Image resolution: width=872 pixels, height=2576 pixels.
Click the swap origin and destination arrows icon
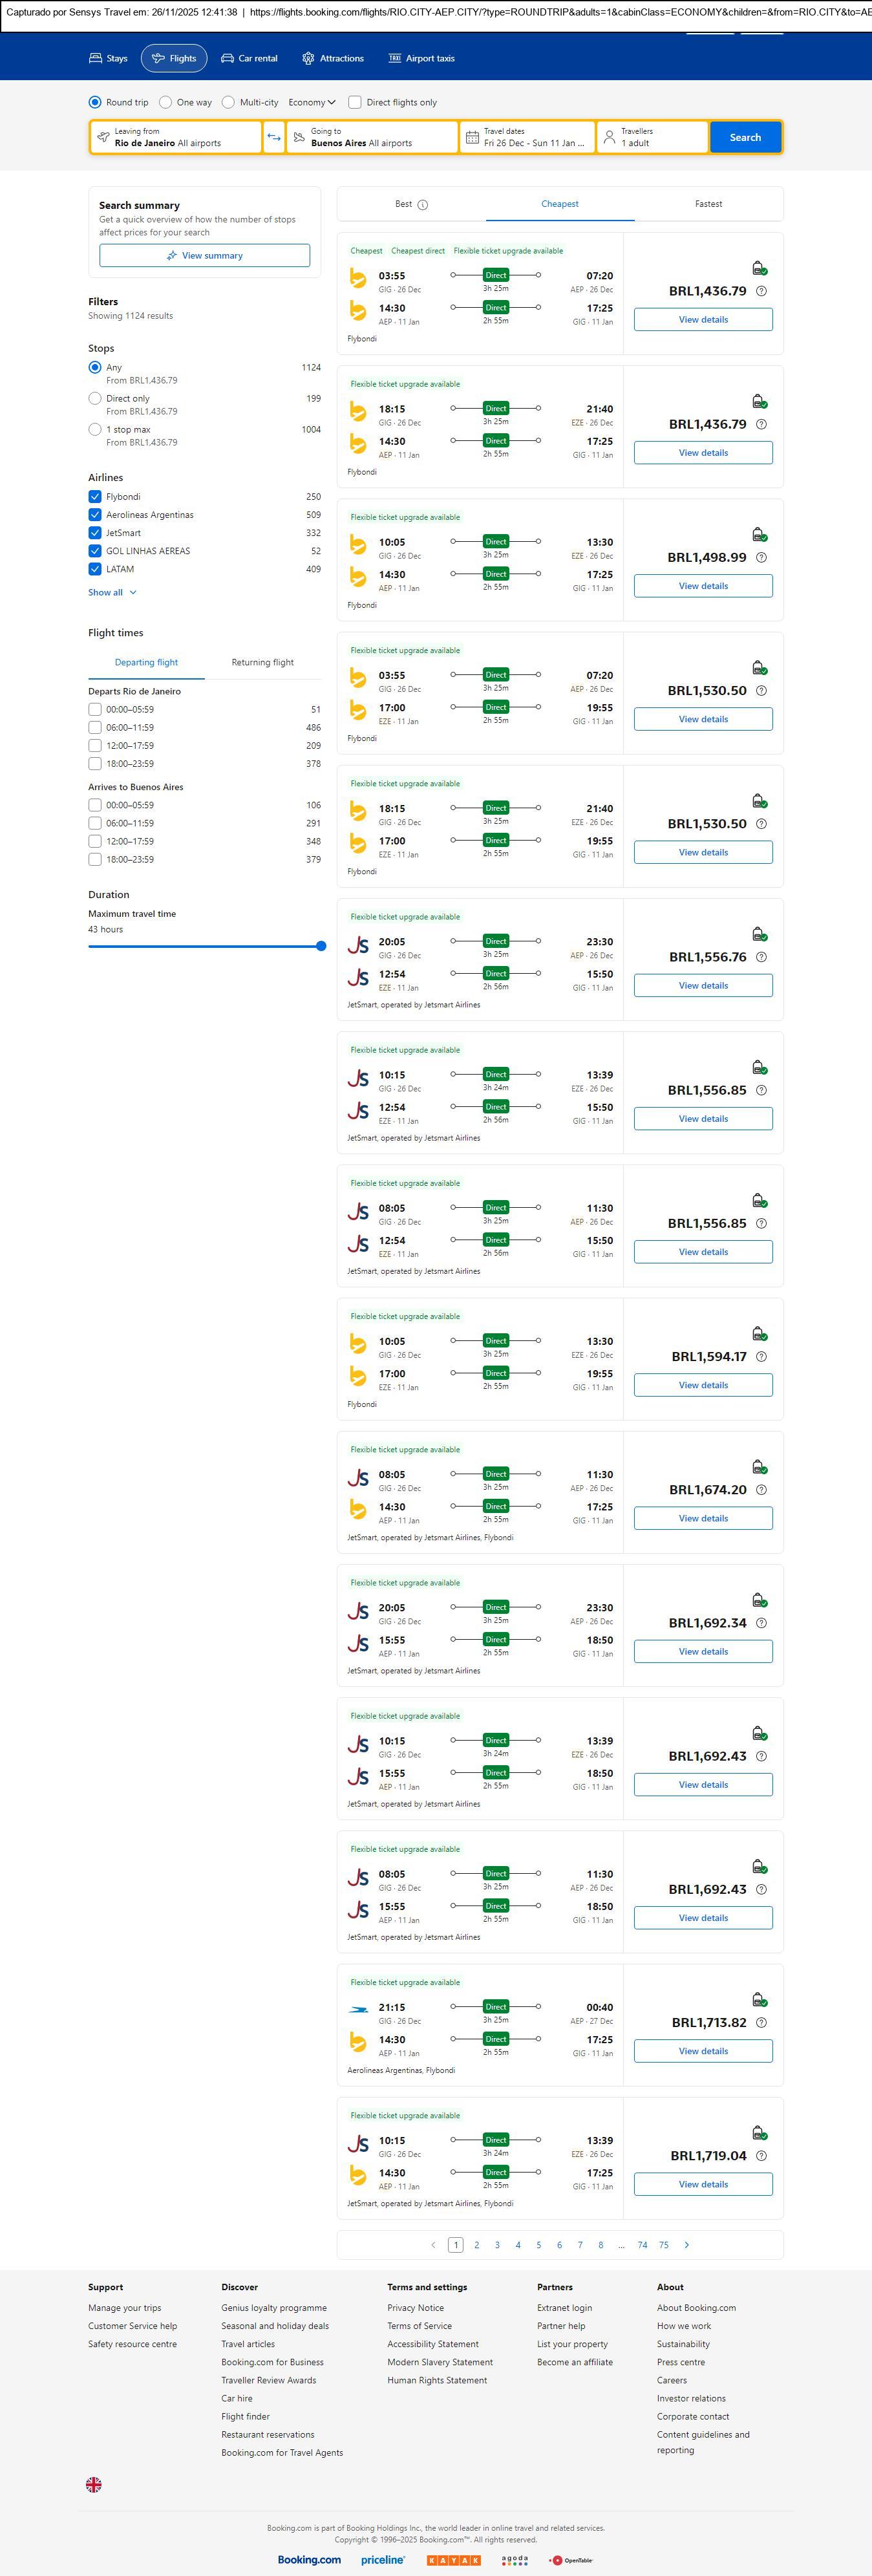pyautogui.click(x=274, y=137)
